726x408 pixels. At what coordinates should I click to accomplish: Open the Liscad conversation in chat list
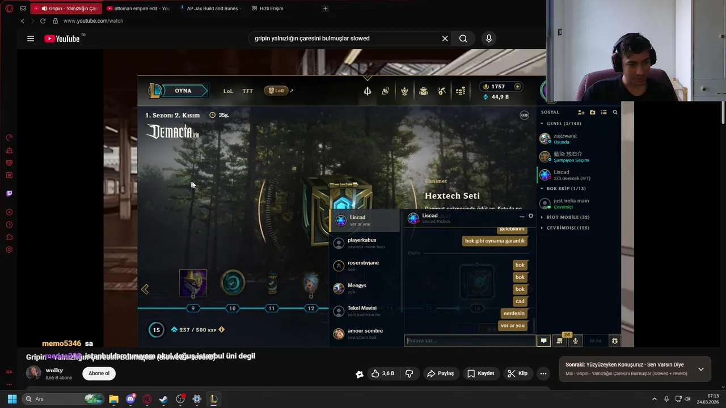364,220
